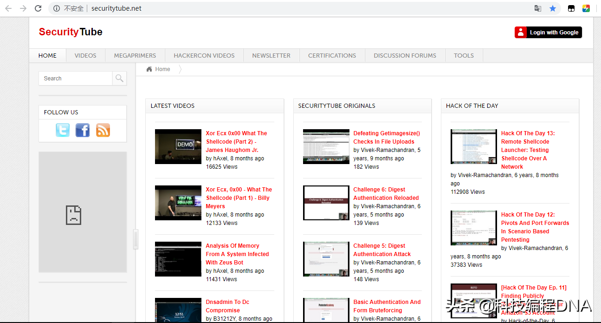The width and height of the screenshot is (601, 323).
Task: Open the CERTIFICATIONS tab
Action: coord(332,56)
